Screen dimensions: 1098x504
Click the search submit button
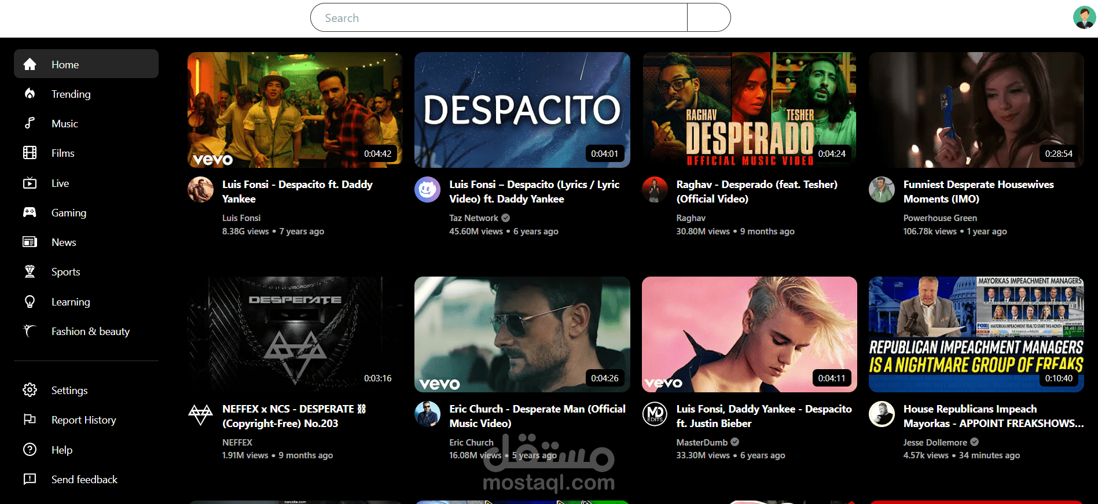coord(708,17)
